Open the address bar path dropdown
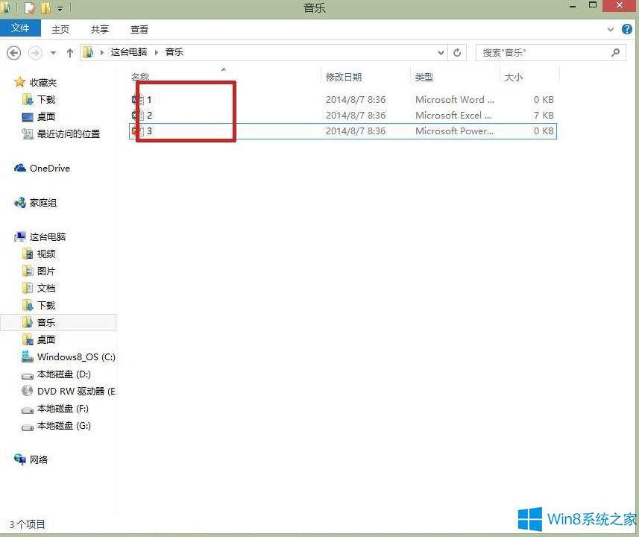The width and height of the screenshot is (639, 537). (x=441, y=52)
